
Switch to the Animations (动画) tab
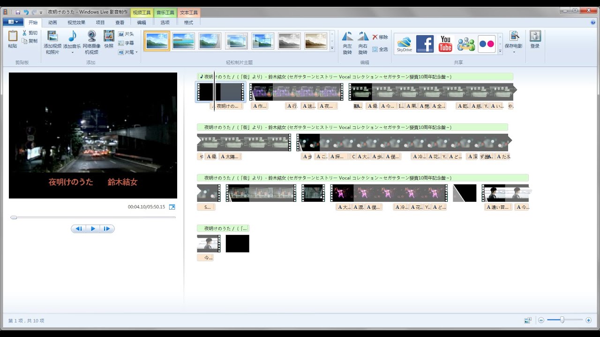pyautogui.click(x=52, y=22)
